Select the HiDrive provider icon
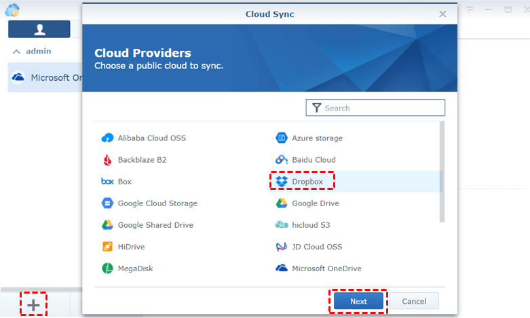This screenshot has width=530, height=318. [x=107, y=247]
